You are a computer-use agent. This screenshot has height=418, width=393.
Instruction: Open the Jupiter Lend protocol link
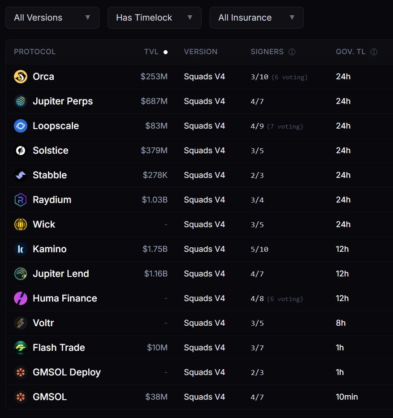pos(61,274)
